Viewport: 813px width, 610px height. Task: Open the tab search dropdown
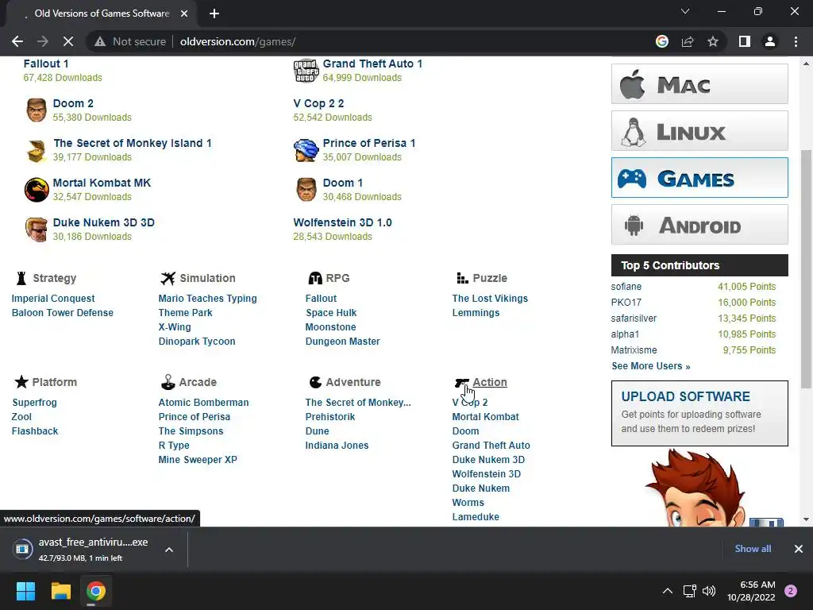(x=685, y=11)
